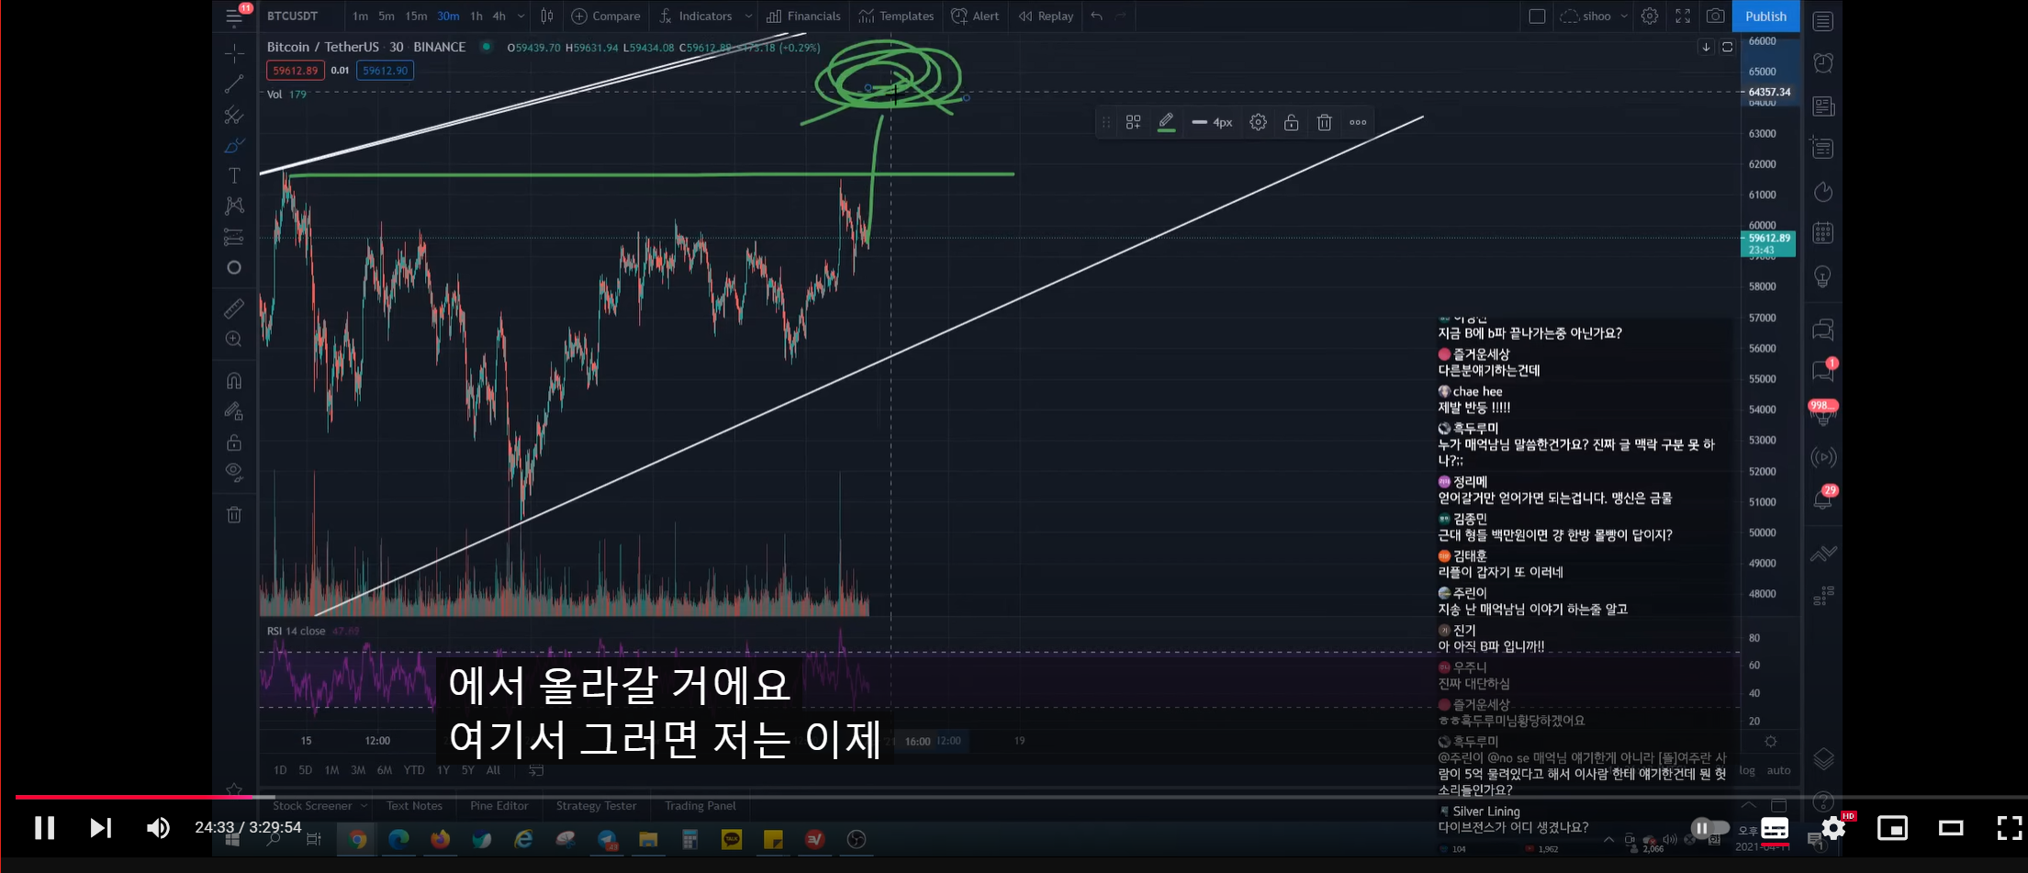Screen dimensions: 2028x873
Task: Start Bar Replay mode
Action: (1046, 16)
